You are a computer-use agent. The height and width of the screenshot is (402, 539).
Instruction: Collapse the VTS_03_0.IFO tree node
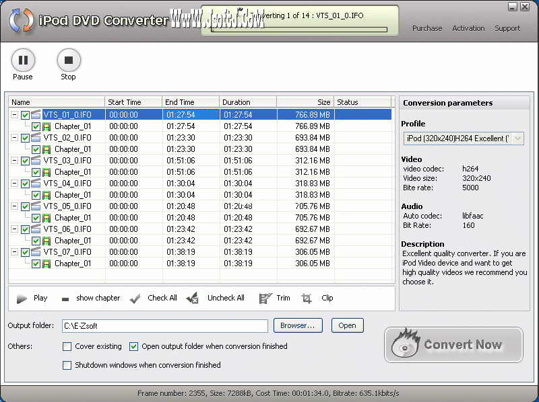point(14,160)
